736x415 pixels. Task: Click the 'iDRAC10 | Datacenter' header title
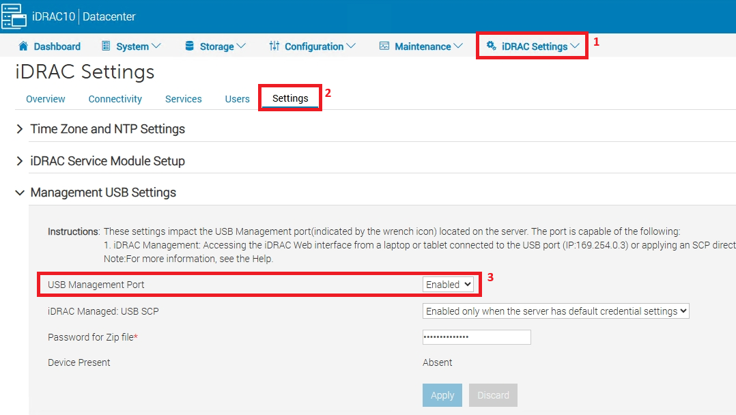(x=83, y=16)
